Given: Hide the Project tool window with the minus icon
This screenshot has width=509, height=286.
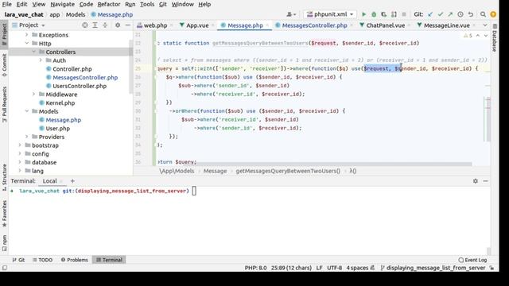Looking at the screenshot, I should click(x=128, y=25).
